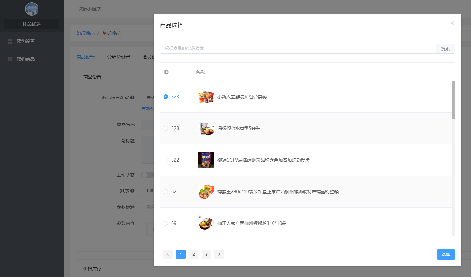Switch to the 分销价设置 tab
The image size is (471, 277).
point(119,57)
